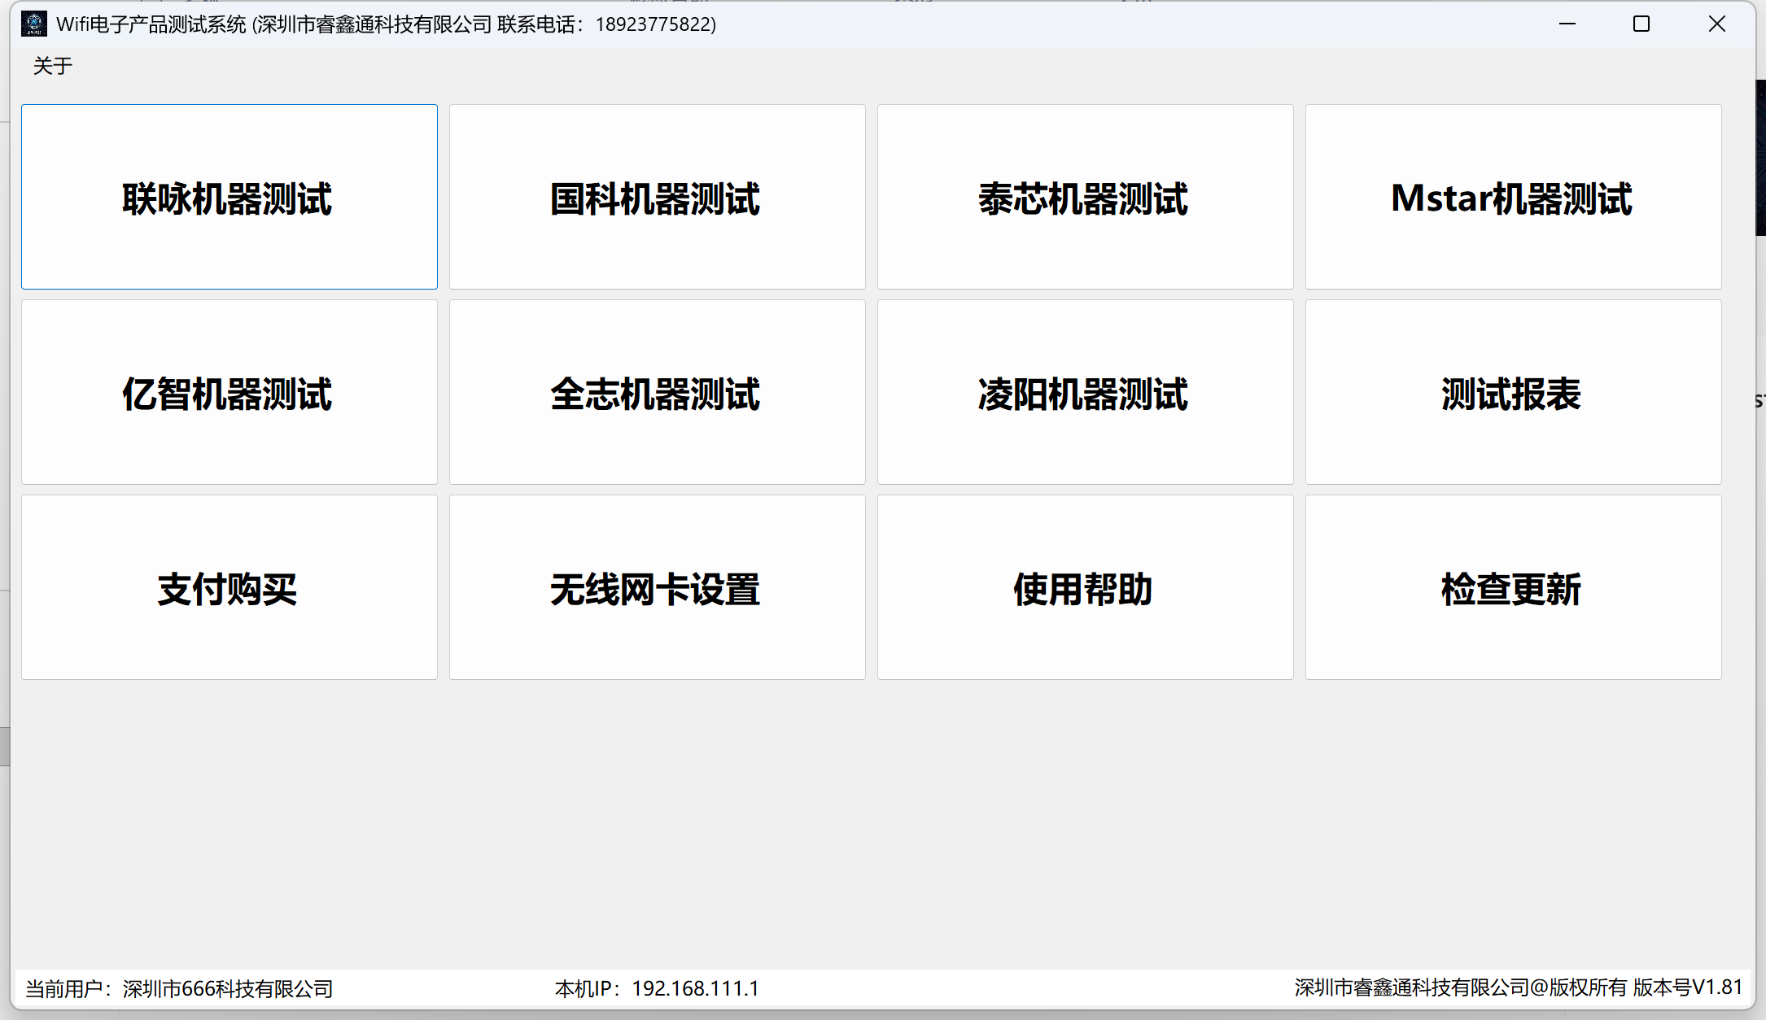This screenshot has width=1766, height=1020.
Task: Open 无线网卡设置
Action: pos(658,587)
